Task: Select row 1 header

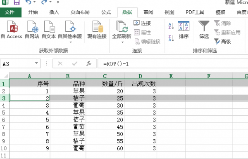Action: 5,84
